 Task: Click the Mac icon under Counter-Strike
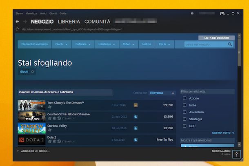tap(54, 118)
